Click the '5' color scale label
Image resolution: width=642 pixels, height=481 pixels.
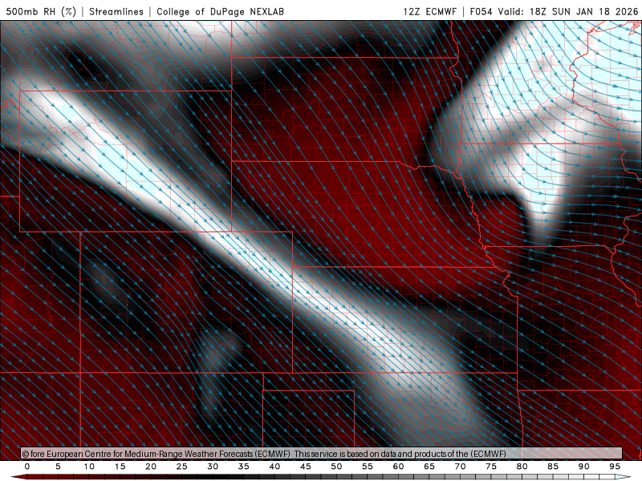pyautogui.click(x=58, y=467)
